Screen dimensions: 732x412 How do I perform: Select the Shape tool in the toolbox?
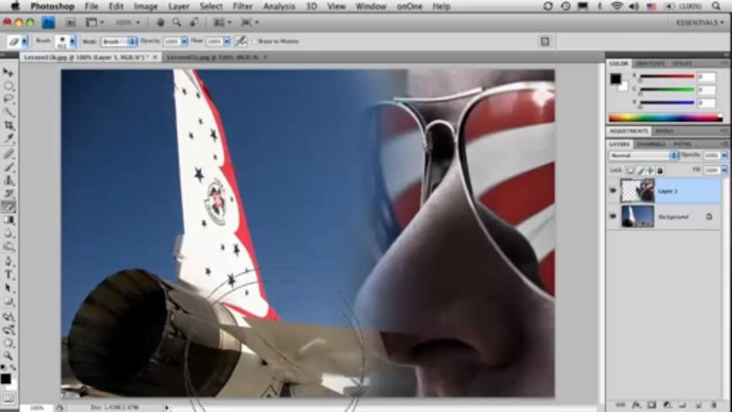(x=8, y=302)
